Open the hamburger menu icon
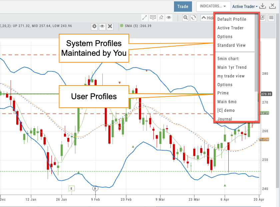Viewport: 280px width, 207px height. [272, 18]
